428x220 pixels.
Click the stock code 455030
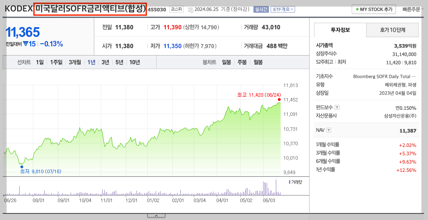157,10
